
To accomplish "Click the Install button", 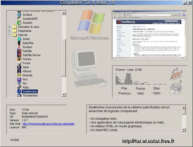I will [x=15, y=140].
